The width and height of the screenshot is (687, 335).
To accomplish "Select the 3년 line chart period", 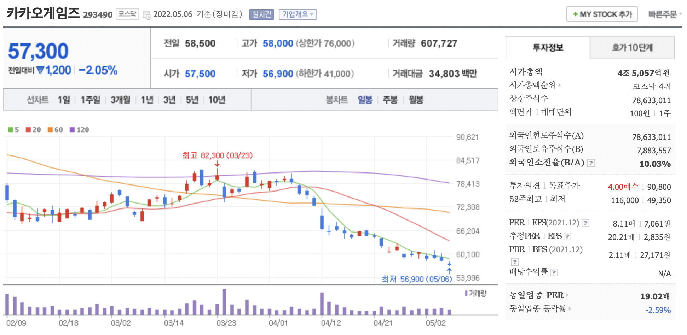I will tap(169, 100).
